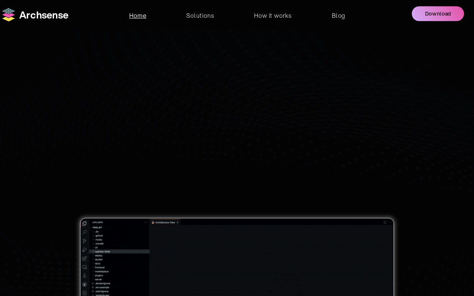Expand the .github folder chevron
Screen dimensions: 474x296
[x=93, y=236]
